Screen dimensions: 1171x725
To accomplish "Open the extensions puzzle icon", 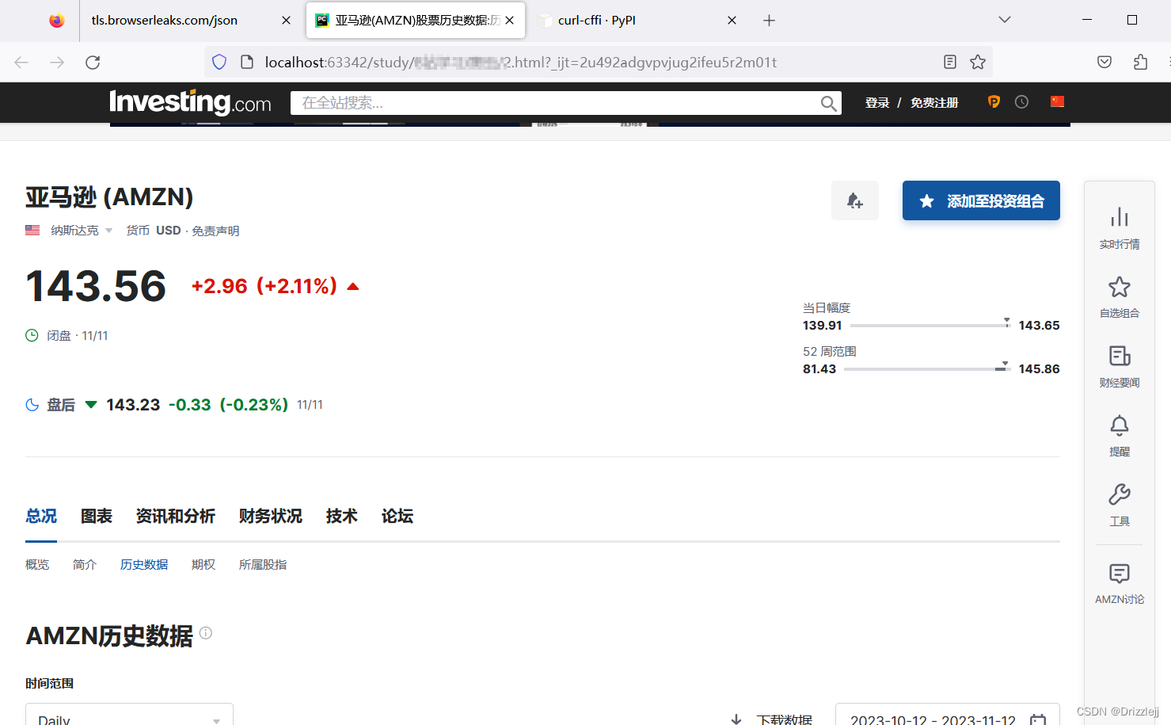I will pyautogui.click(x=1140, y=62).
